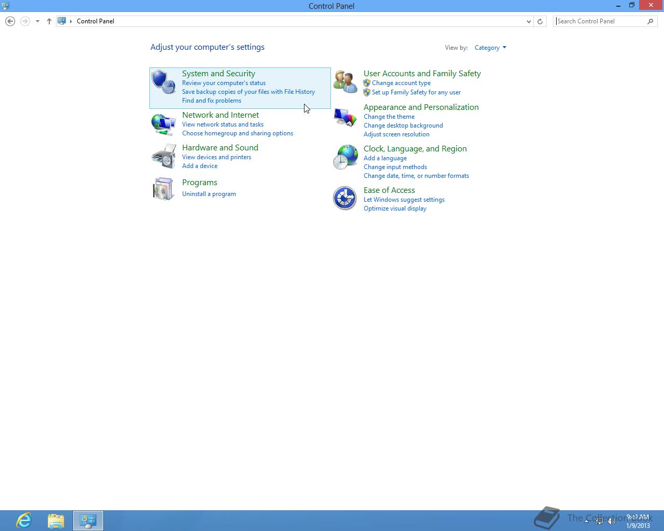Open the System and Security shield icon
The width and height of the screenshot is (664, 531).
(163, 82)
